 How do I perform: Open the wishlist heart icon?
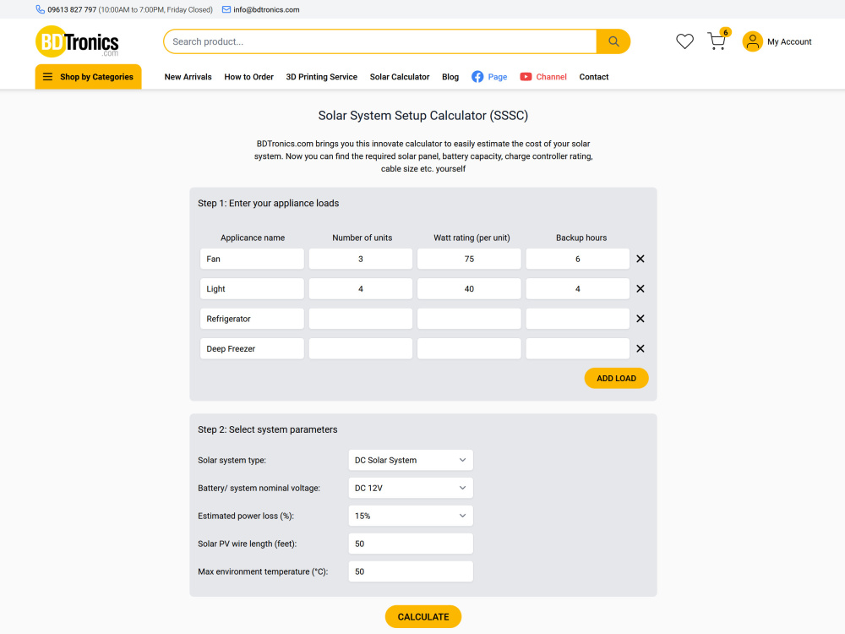click(685, 41)
